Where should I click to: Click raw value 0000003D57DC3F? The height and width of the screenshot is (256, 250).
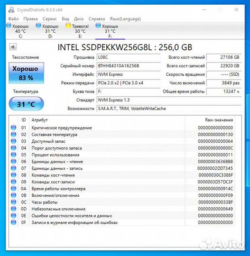(x=215, y=182)
